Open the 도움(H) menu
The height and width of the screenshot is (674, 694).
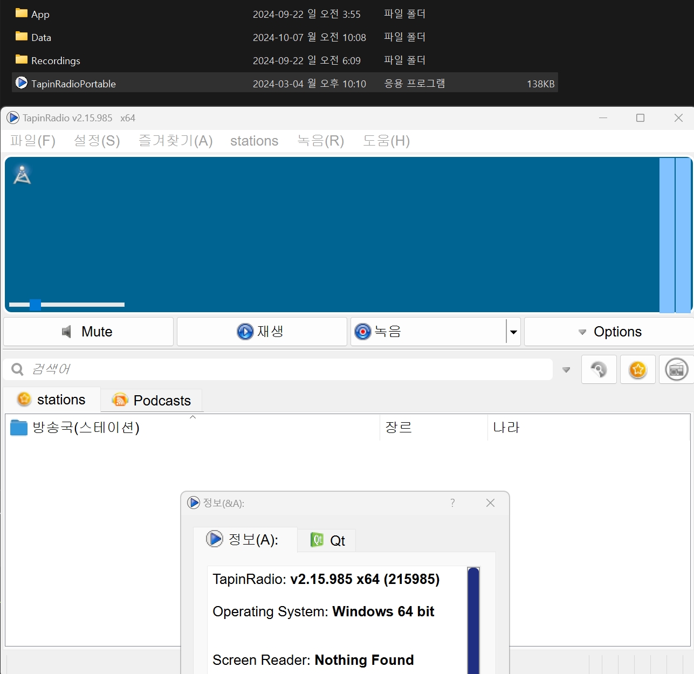point(387,141)
